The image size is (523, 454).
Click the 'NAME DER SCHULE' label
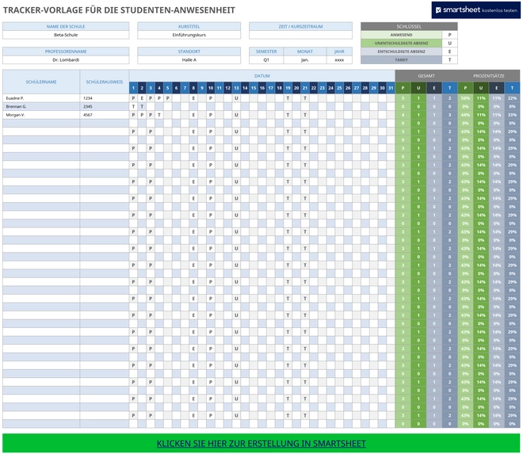66,27
